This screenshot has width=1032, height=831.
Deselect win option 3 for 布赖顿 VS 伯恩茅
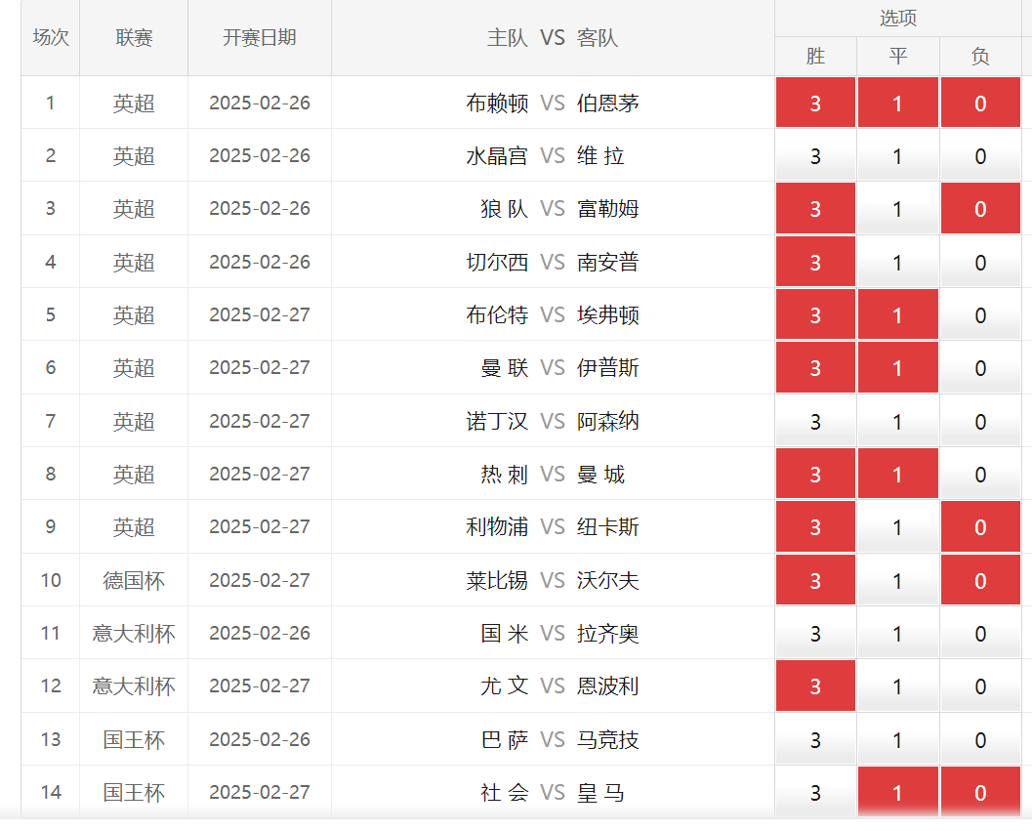point(815,103)
